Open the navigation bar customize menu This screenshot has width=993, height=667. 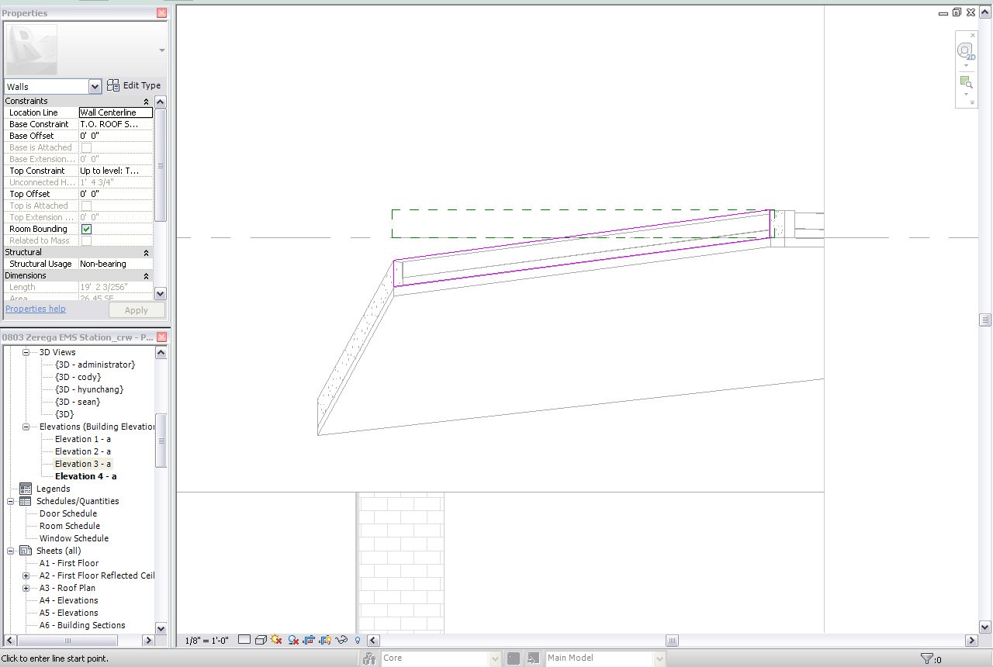[972, 102]
